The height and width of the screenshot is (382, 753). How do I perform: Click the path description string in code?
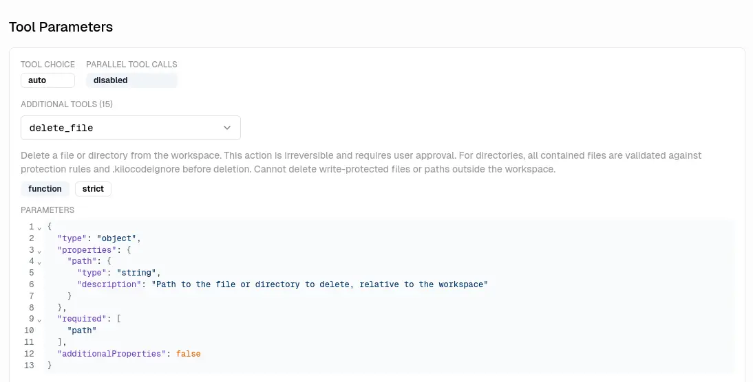point(319,284)
